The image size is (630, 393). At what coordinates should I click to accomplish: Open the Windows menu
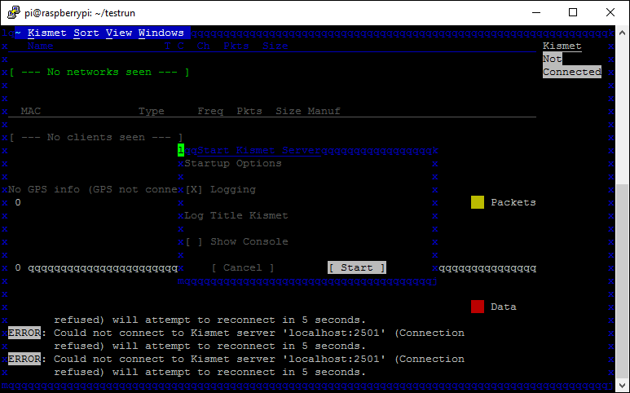[161, 33]
